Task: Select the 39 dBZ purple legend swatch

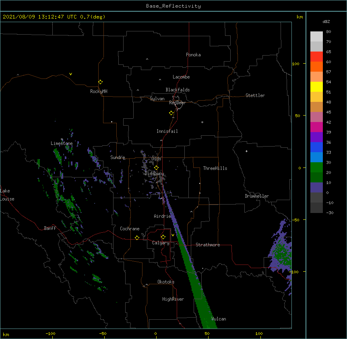Action: 316,137
